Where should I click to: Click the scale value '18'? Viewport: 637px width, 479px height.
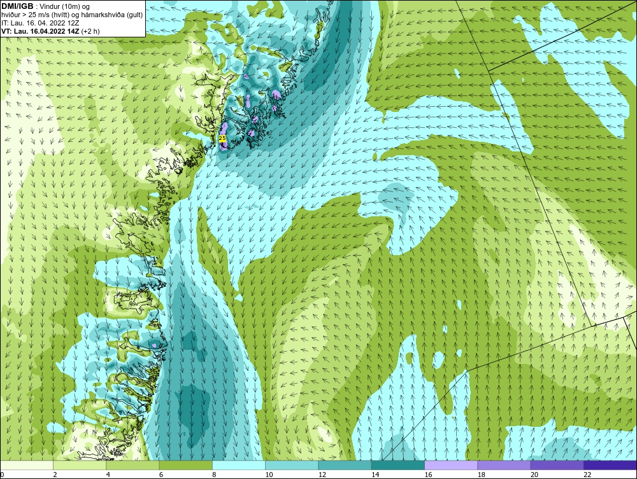[482, 475]
